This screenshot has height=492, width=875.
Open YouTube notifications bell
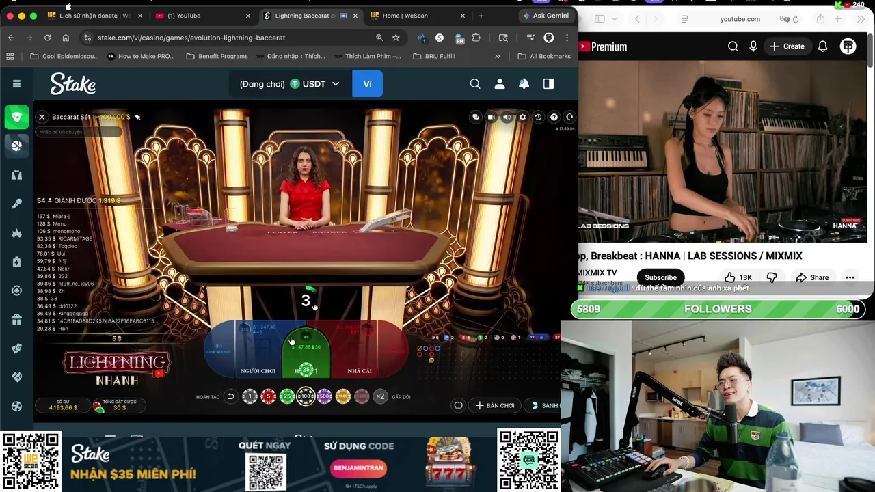tap(823, 46)
